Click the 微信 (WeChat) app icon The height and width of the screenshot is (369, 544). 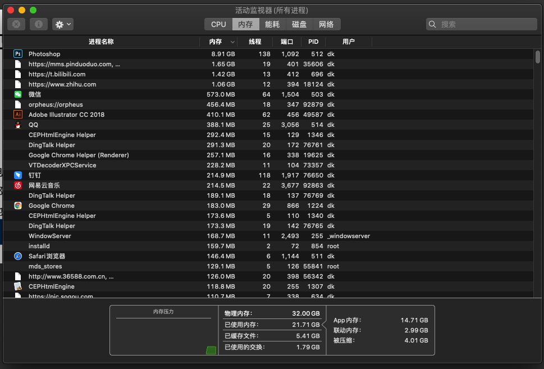pyautogui.click(x=17, y=94)
